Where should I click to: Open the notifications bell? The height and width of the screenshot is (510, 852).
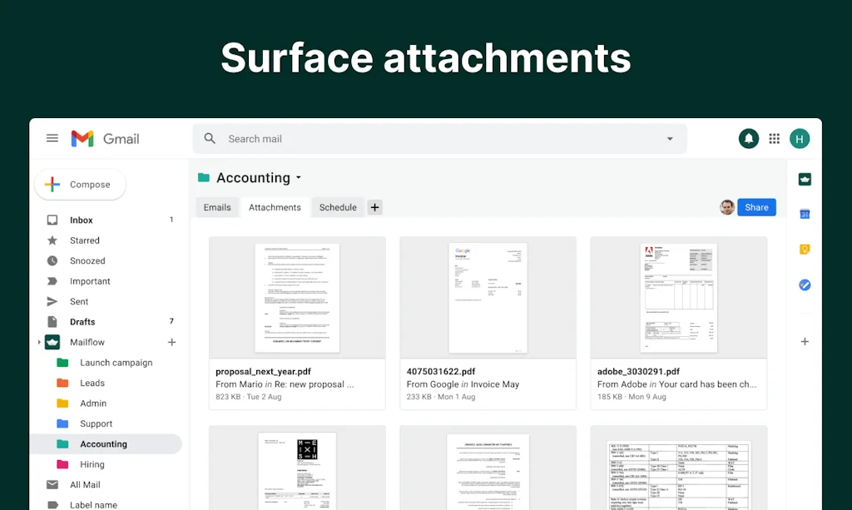point(748,138)
